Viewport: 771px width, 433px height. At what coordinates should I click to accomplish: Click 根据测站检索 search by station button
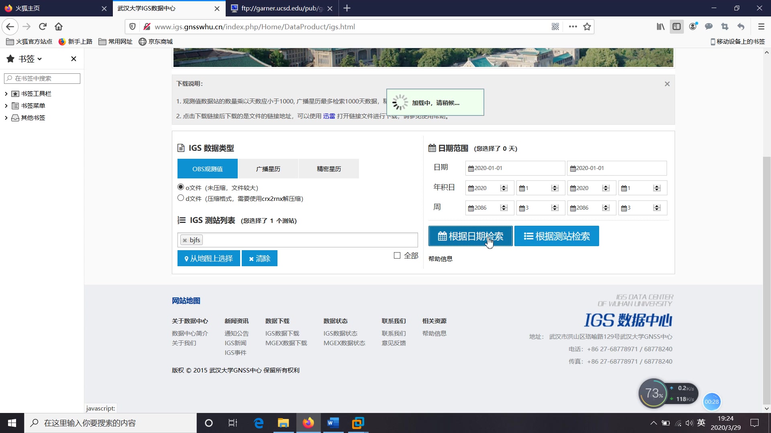click(557, 236)
